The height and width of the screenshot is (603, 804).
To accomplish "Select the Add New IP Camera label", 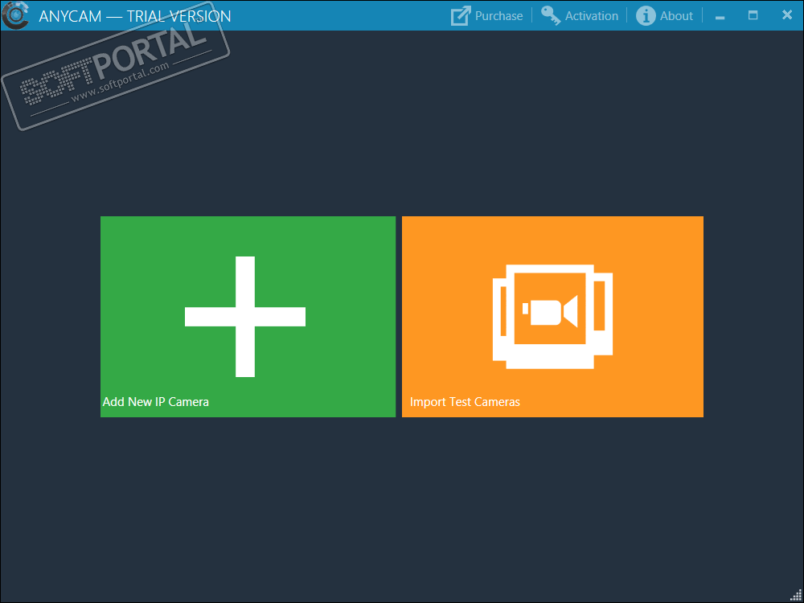I will coord(155,401).
